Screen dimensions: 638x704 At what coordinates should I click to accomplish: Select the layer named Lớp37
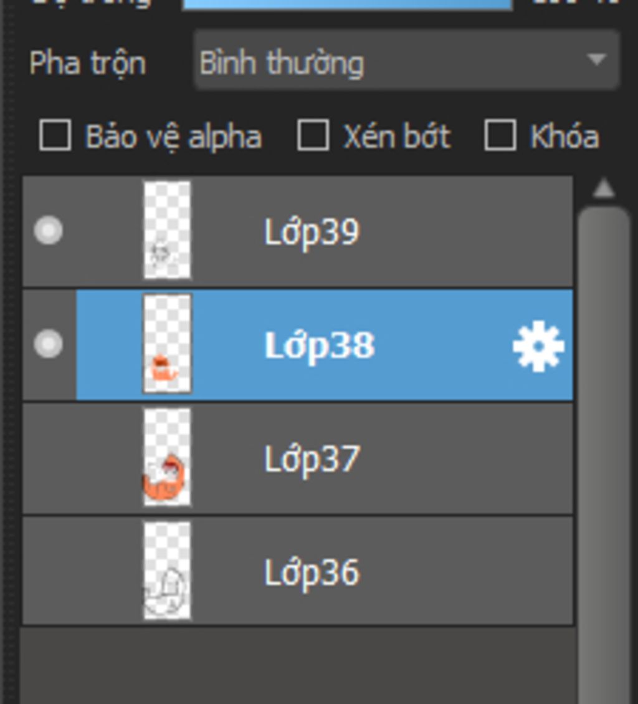coord(312,459)
